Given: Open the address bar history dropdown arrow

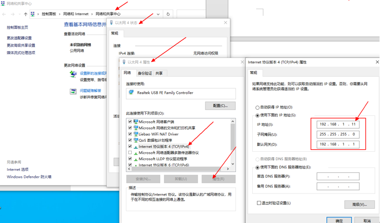Looking at the screenshot, I should pyautogui.click(x=158, y=14).
